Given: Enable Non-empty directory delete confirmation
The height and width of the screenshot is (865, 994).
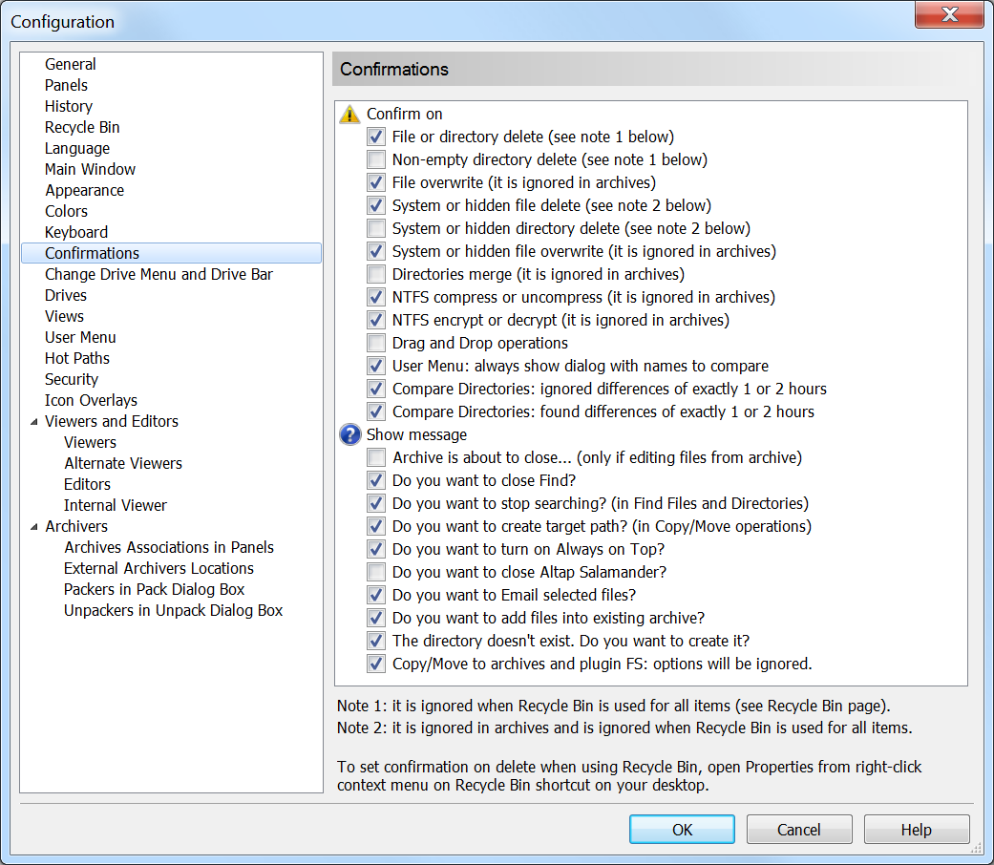Looking at the screenshot, I should pyautogui.click(x=376, y=160).
